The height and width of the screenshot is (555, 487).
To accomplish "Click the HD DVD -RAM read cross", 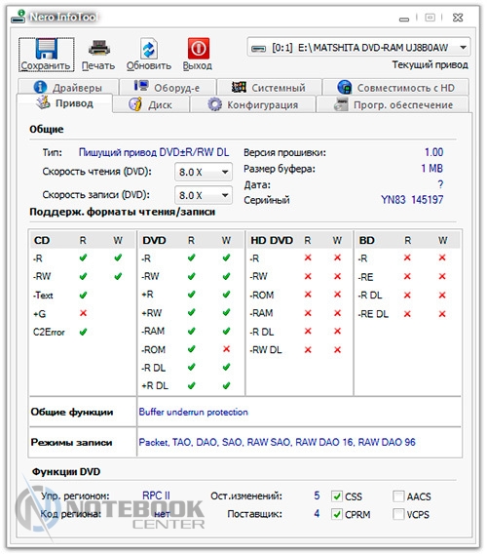I will pyautogui.click(x=308, y=313).
